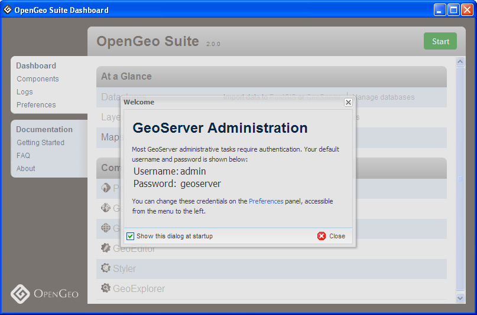This screenshot has height=315, width=477.
Task: Click the At a Glance section header
Action: coord(271,77)
